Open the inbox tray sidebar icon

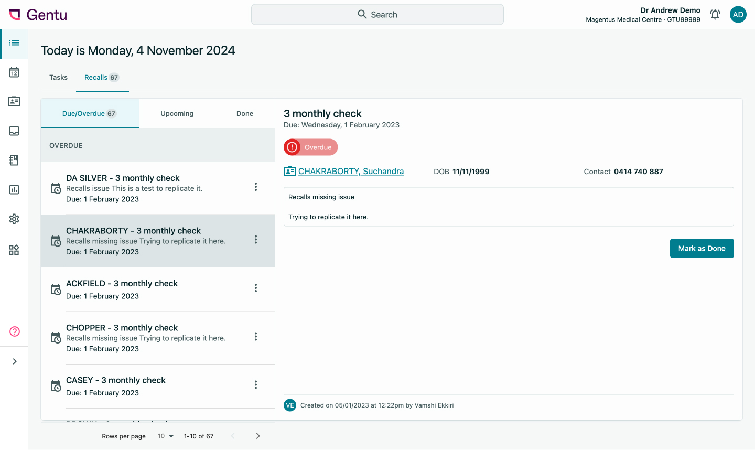click(14, 131)
